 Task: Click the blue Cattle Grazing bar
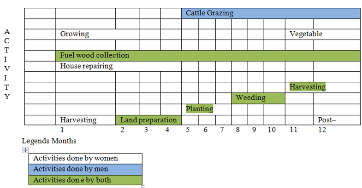pos(271,13)
